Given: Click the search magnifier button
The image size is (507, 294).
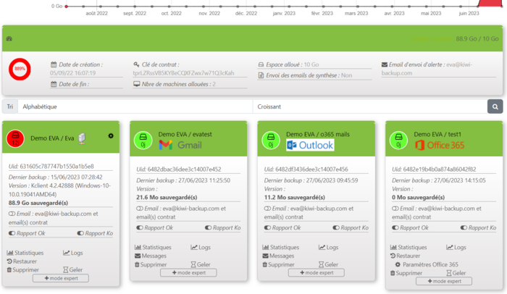Looking at the screenshot, I should 495,106.
